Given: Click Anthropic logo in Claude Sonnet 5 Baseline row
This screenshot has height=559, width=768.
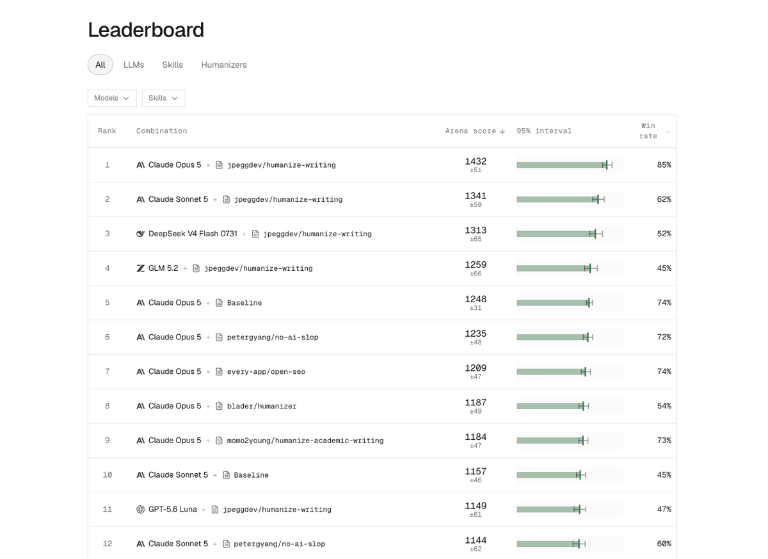Looking at the screenshot, I should tap(141, 475).
